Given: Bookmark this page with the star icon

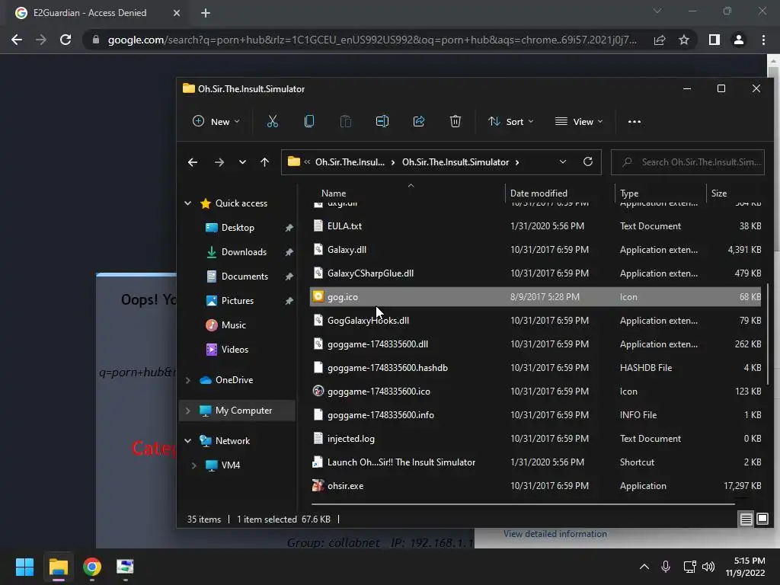Looking at the screenshot, I should pos(684,40).
